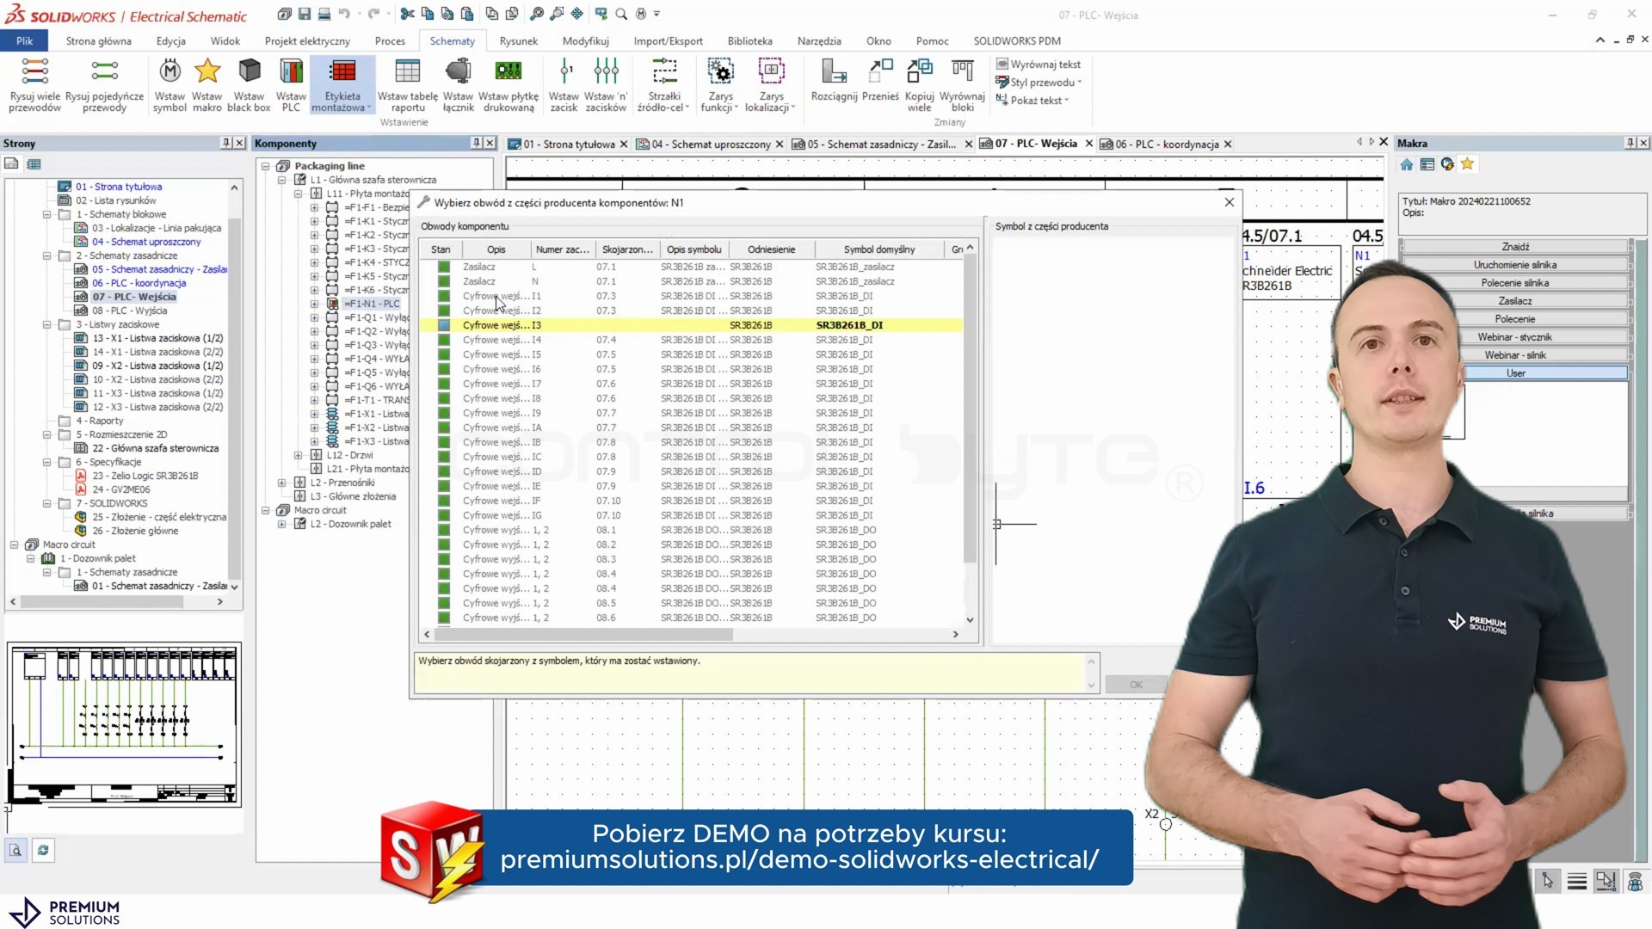Click the page preview thumbnail
The image size is (1652, 929).
tap(124, 725)
